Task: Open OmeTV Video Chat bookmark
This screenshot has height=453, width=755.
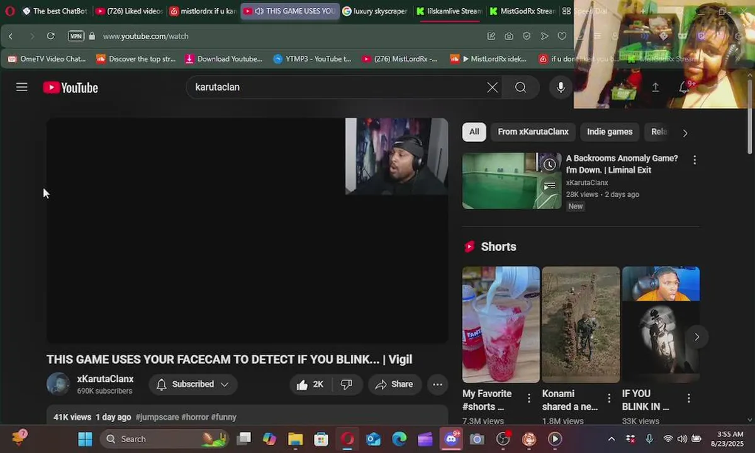Action: coord(47,59)
